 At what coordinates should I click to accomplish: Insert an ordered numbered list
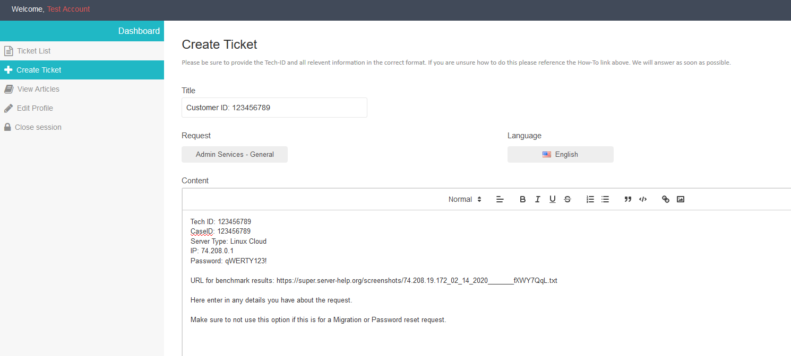[590, 199]
